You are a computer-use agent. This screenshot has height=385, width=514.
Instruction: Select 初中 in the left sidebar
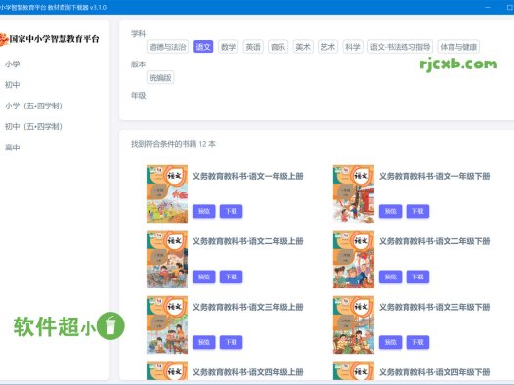click(12, 85)
